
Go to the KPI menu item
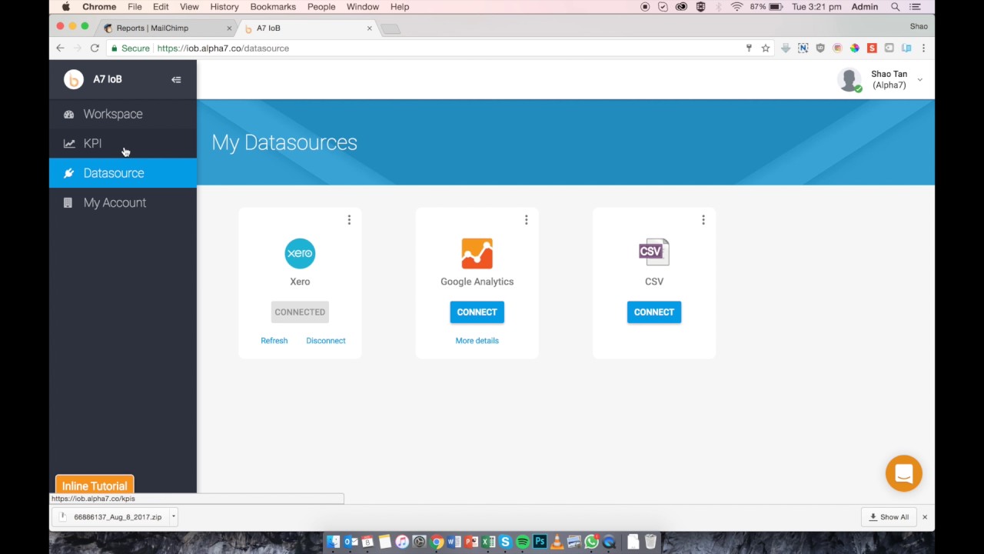click(123, 143)
